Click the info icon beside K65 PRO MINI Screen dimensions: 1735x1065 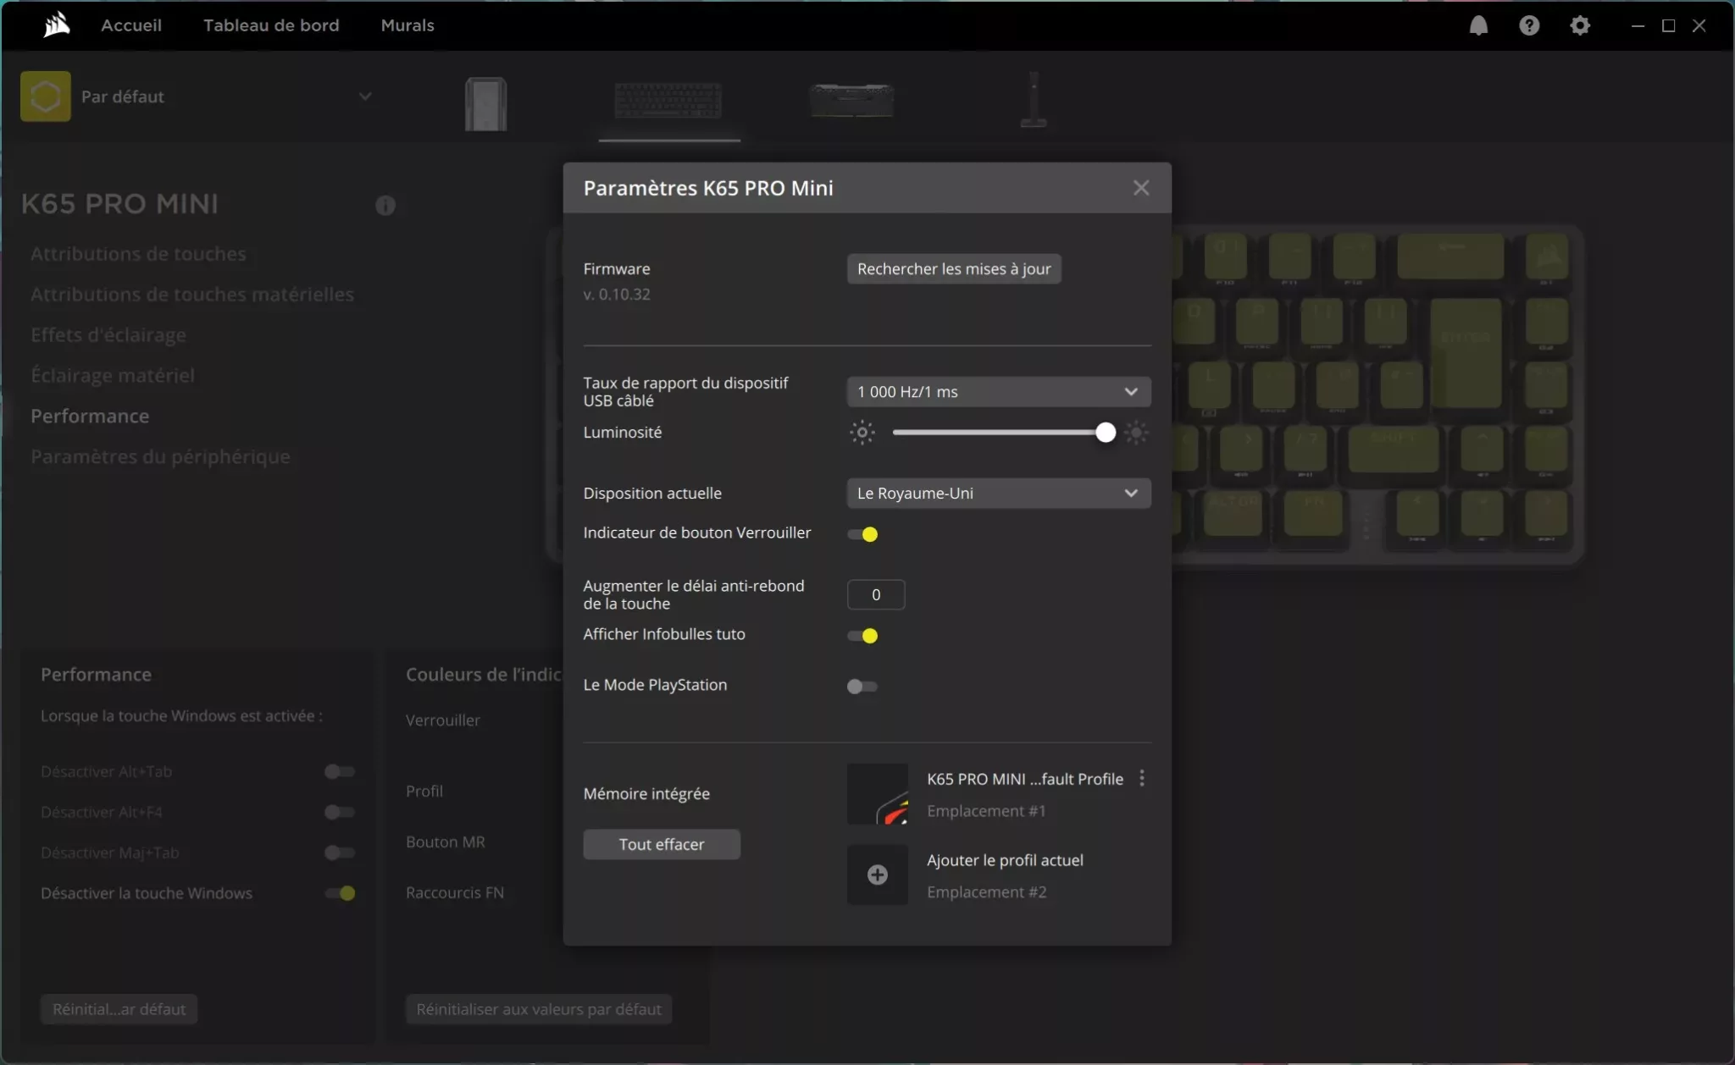pos(386,206)
